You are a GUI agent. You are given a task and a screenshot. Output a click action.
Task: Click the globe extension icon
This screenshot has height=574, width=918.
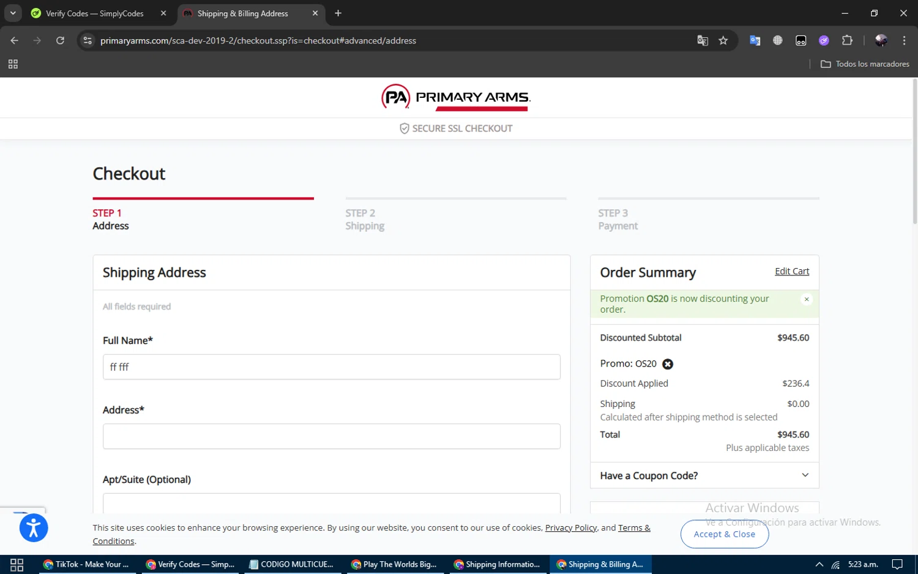point(778,40)
